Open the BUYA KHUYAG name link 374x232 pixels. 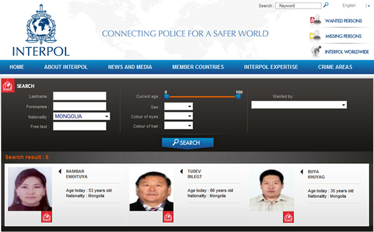[x=316, y=174]
